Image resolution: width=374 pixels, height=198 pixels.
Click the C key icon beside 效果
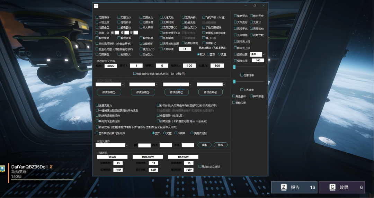coord(332,187)
